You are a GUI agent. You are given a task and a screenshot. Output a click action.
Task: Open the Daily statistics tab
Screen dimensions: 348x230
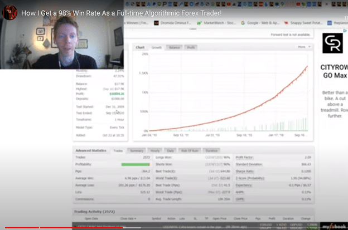[x=171, y=150]
